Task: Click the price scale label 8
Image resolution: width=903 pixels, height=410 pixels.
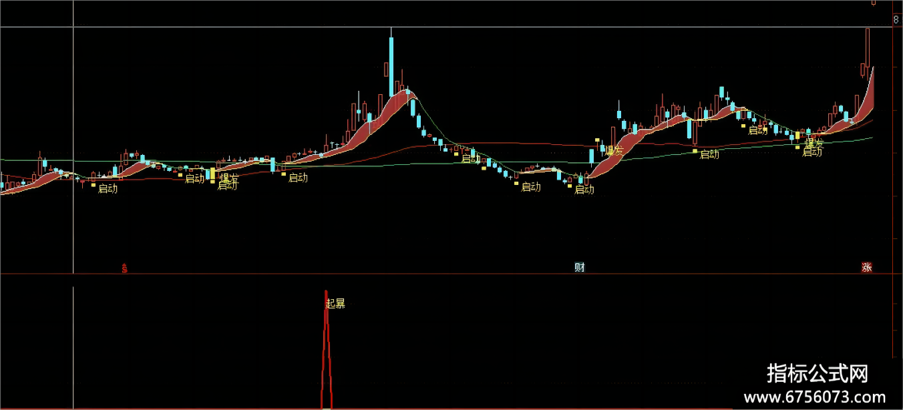Action: point(896,20)
